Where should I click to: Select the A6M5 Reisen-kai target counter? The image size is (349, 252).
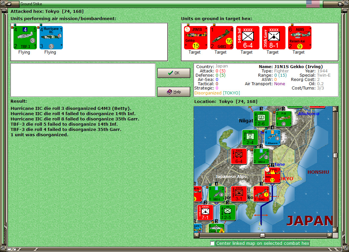pos(300,38)
